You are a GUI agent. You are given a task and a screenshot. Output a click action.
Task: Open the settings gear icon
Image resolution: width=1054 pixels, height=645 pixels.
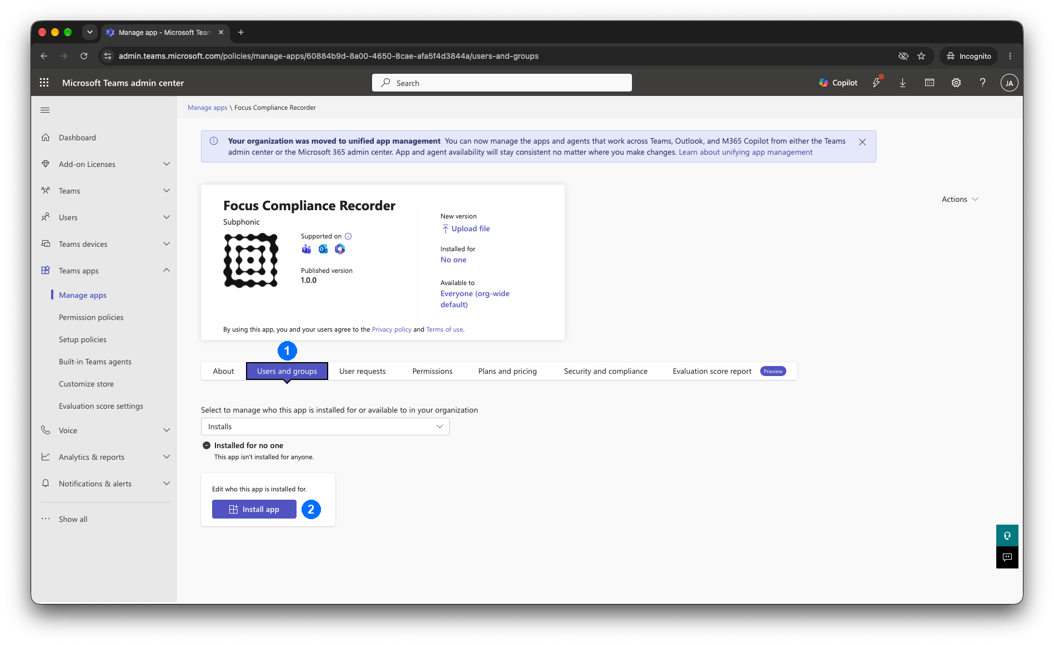(956, 83)
